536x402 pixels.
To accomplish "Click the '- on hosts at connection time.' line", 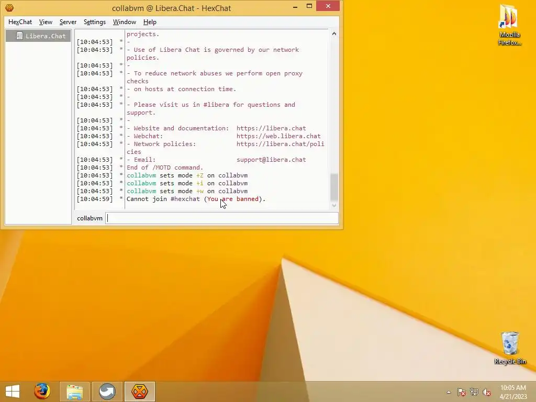I will click(181, 89).
